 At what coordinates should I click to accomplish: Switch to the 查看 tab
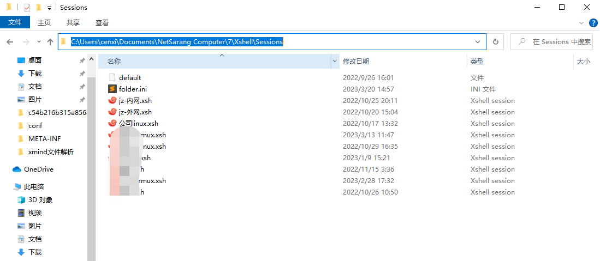coord(102,22)
